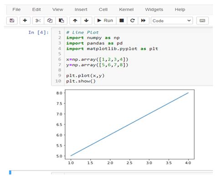The width and height of the screenshot is (216, 176).
Task: Move selected cell up arrow
Action: pos(75,21)
